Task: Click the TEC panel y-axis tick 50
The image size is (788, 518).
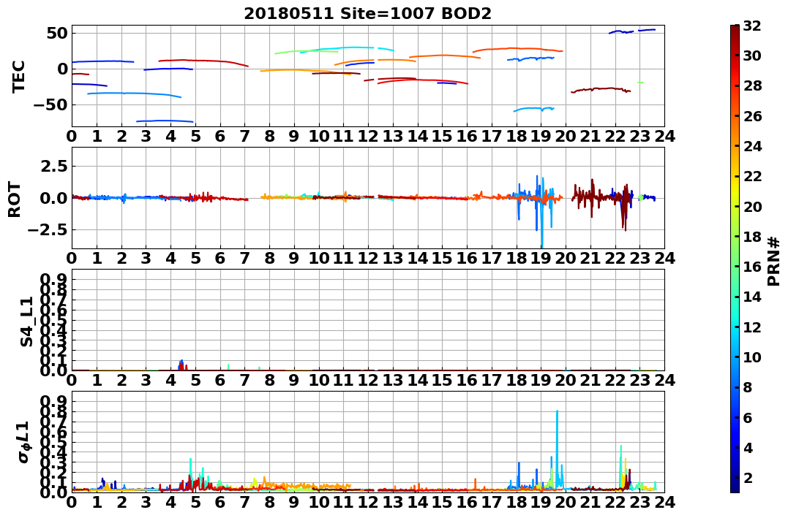Action: [58, 33]
